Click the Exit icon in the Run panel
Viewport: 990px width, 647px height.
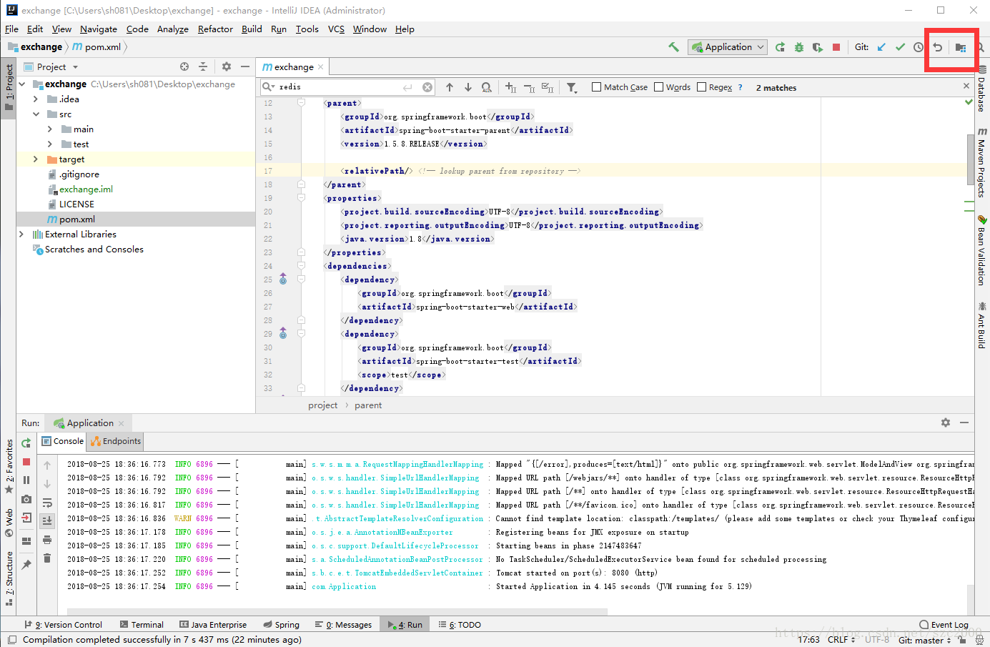coord(26,518)
